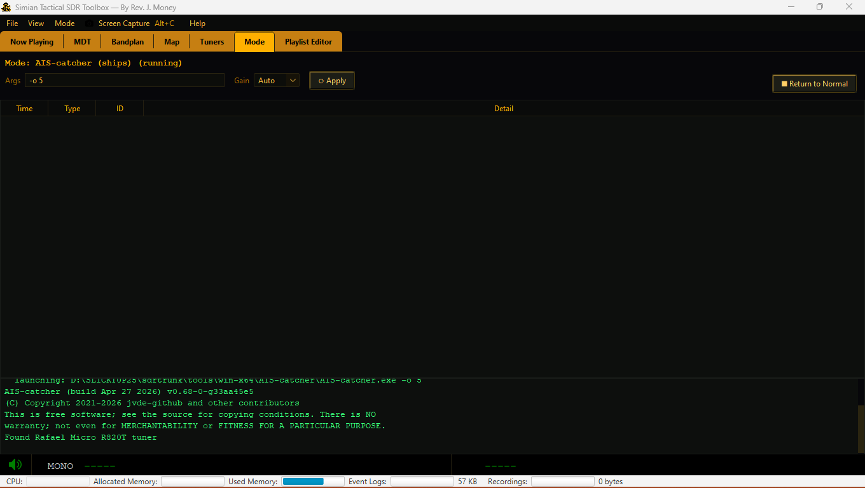Click the 0 bytes recordings value
865x488 pixels.
tap(611, 482)
